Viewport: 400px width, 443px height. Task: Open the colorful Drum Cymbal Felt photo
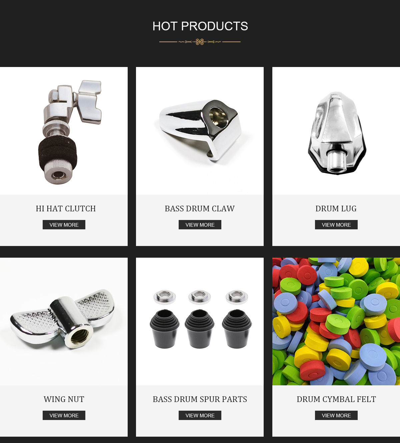(x=336, y=322)
